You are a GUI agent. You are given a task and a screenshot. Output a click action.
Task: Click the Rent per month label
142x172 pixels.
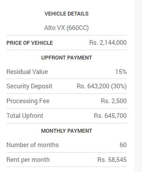point(28,160)
